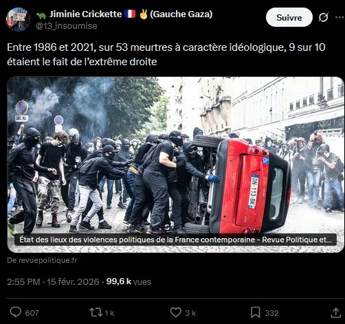This screenshot has height=324, width=345.
Task: Click the 607 replies count
Action: click(32, 313)
